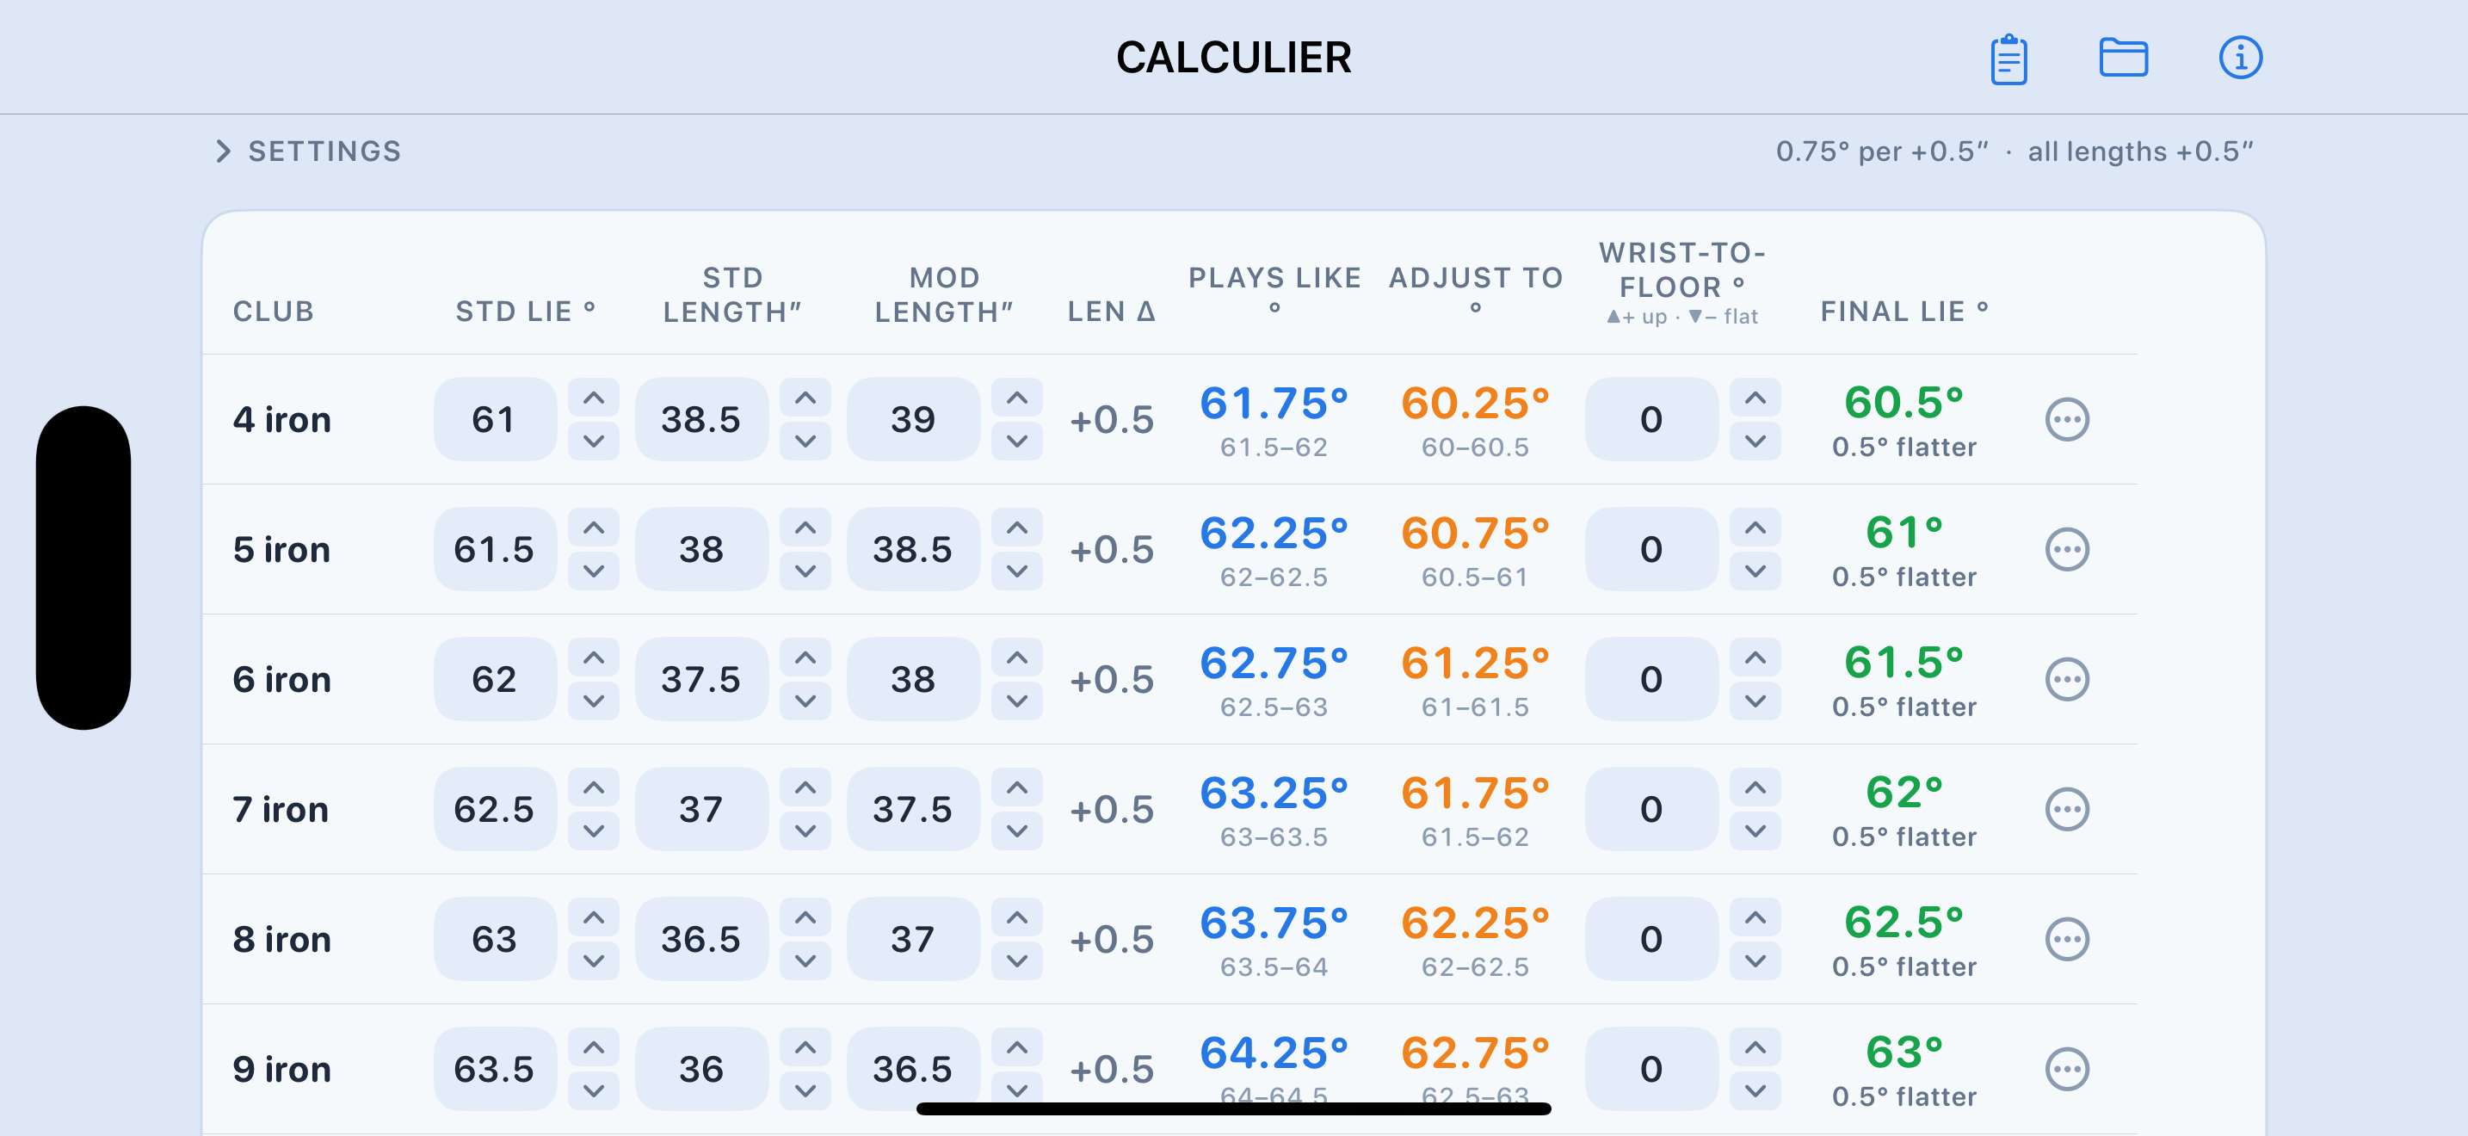Decrease 5 iron std lie
The width and height of the screenshot is (2468, 1136).
click(x=594, y=571)
